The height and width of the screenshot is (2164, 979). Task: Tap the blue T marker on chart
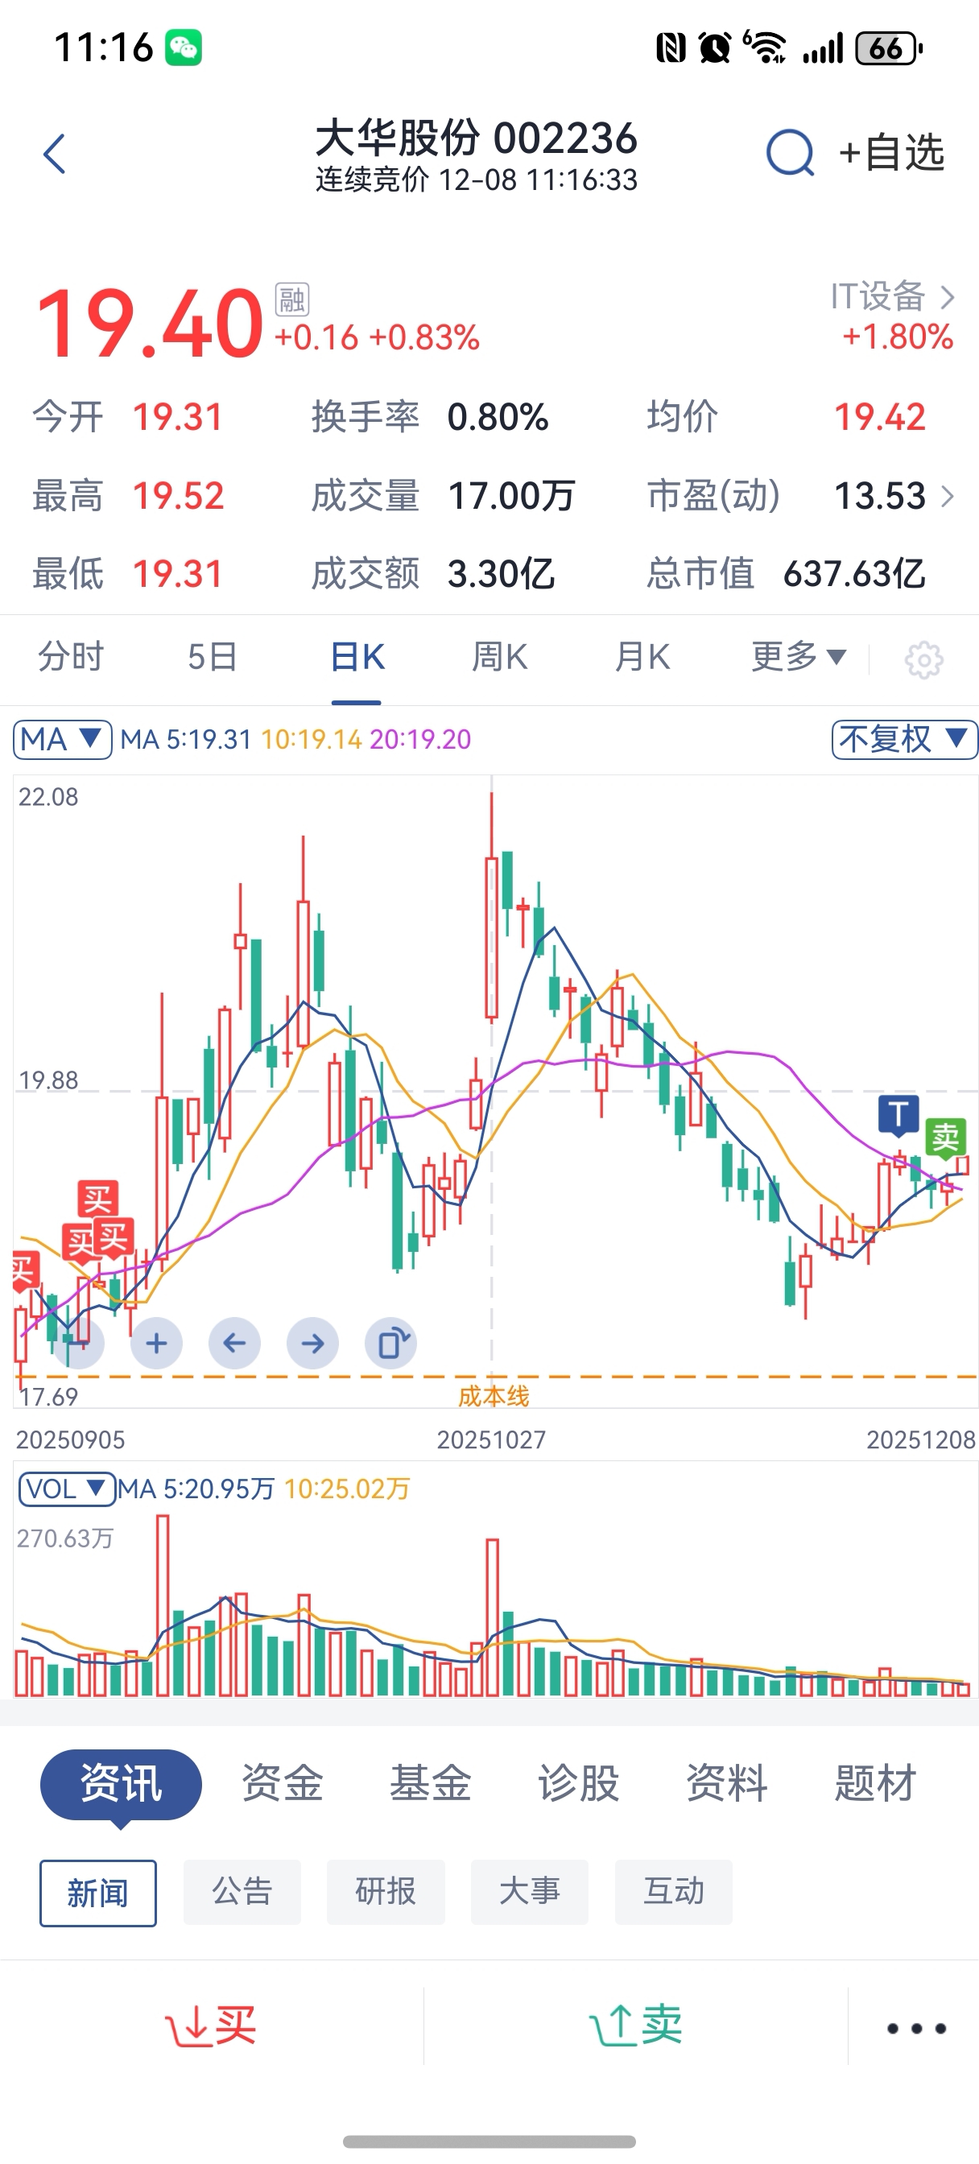(x=898, y=1115)
